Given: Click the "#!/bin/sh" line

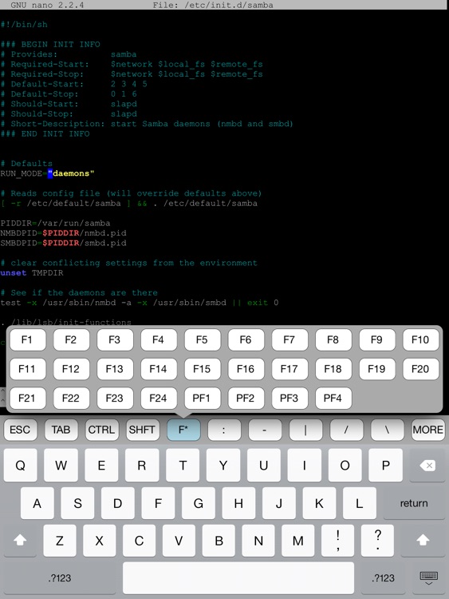Looking at the screenshot, I should 24,25.
